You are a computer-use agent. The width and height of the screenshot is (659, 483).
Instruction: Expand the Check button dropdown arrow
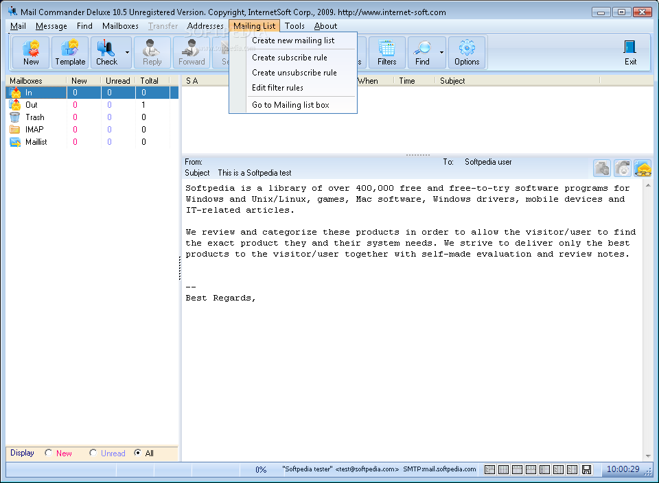click(127, 53)
